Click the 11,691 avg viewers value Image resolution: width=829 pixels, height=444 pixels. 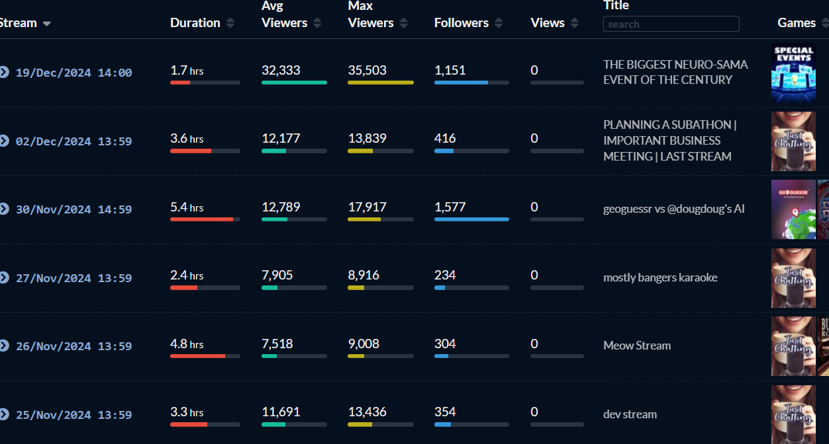(281, 412)
